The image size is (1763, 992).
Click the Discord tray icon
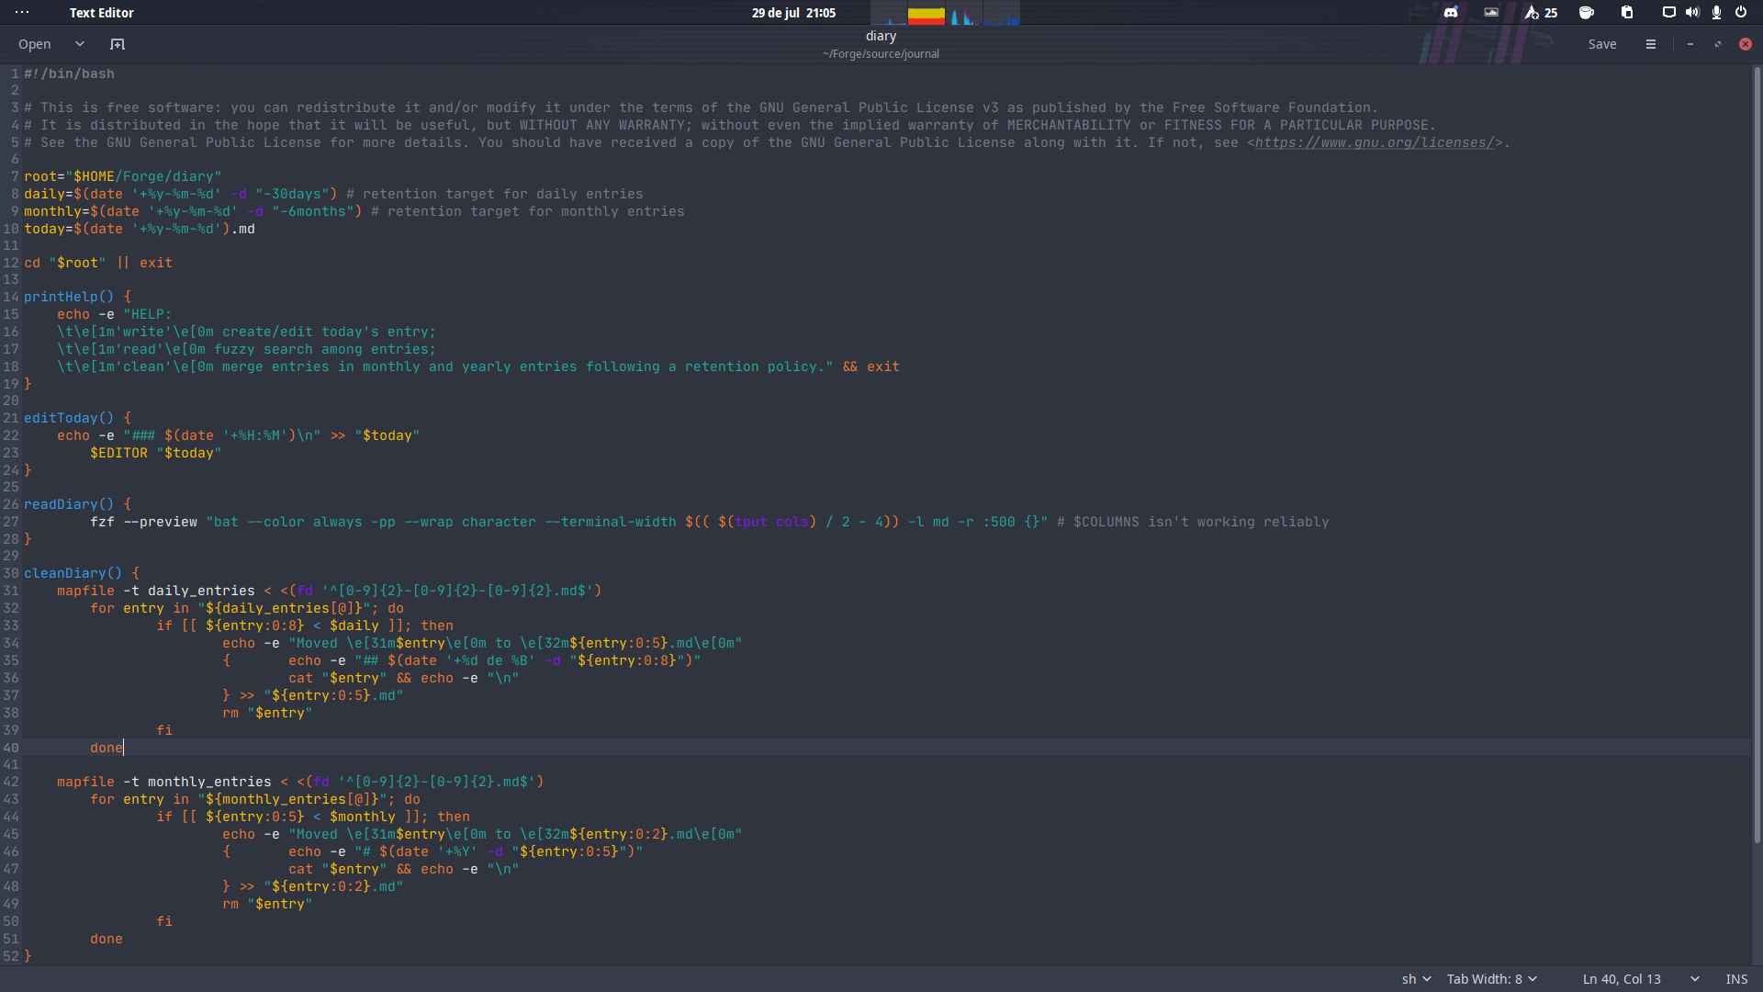[1451, 13]
